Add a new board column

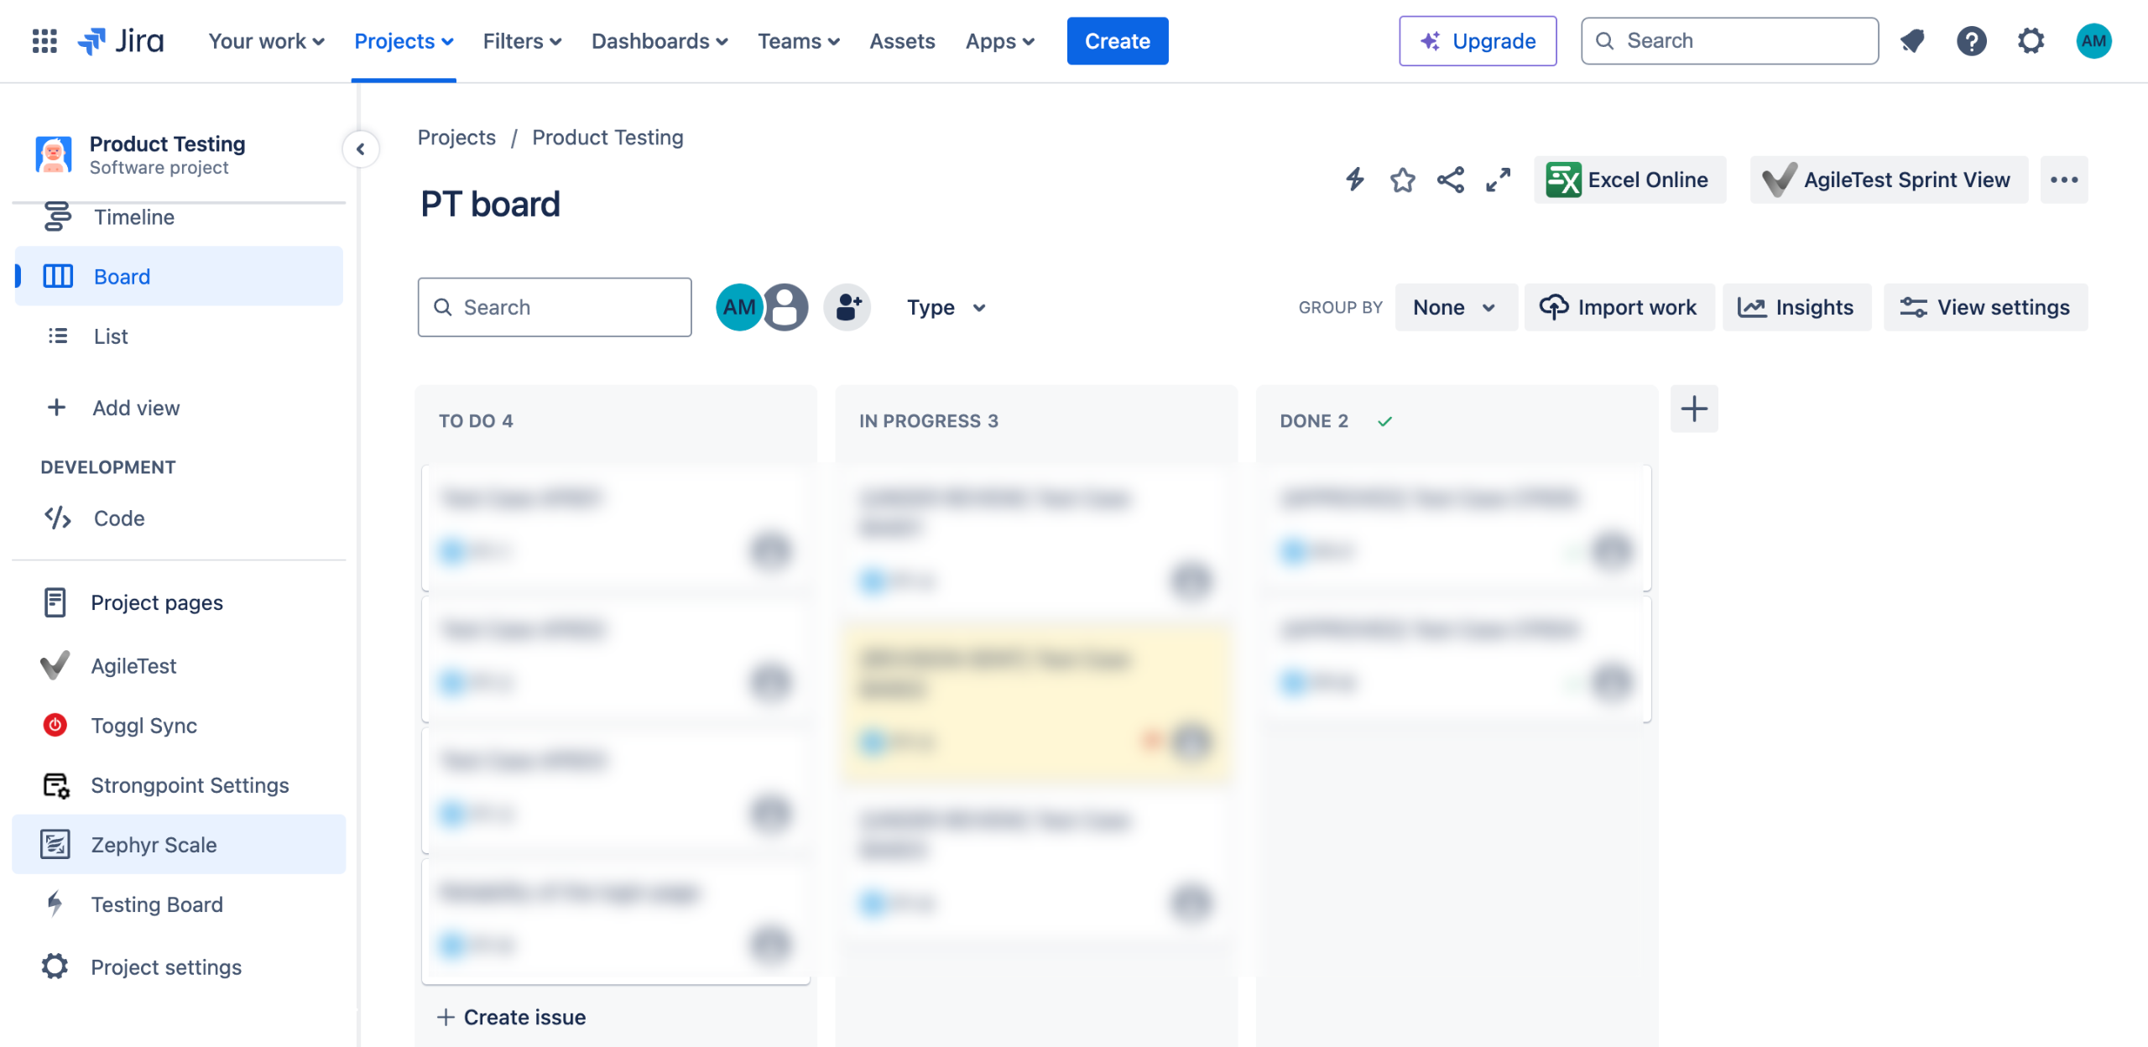click(1694, 409)
